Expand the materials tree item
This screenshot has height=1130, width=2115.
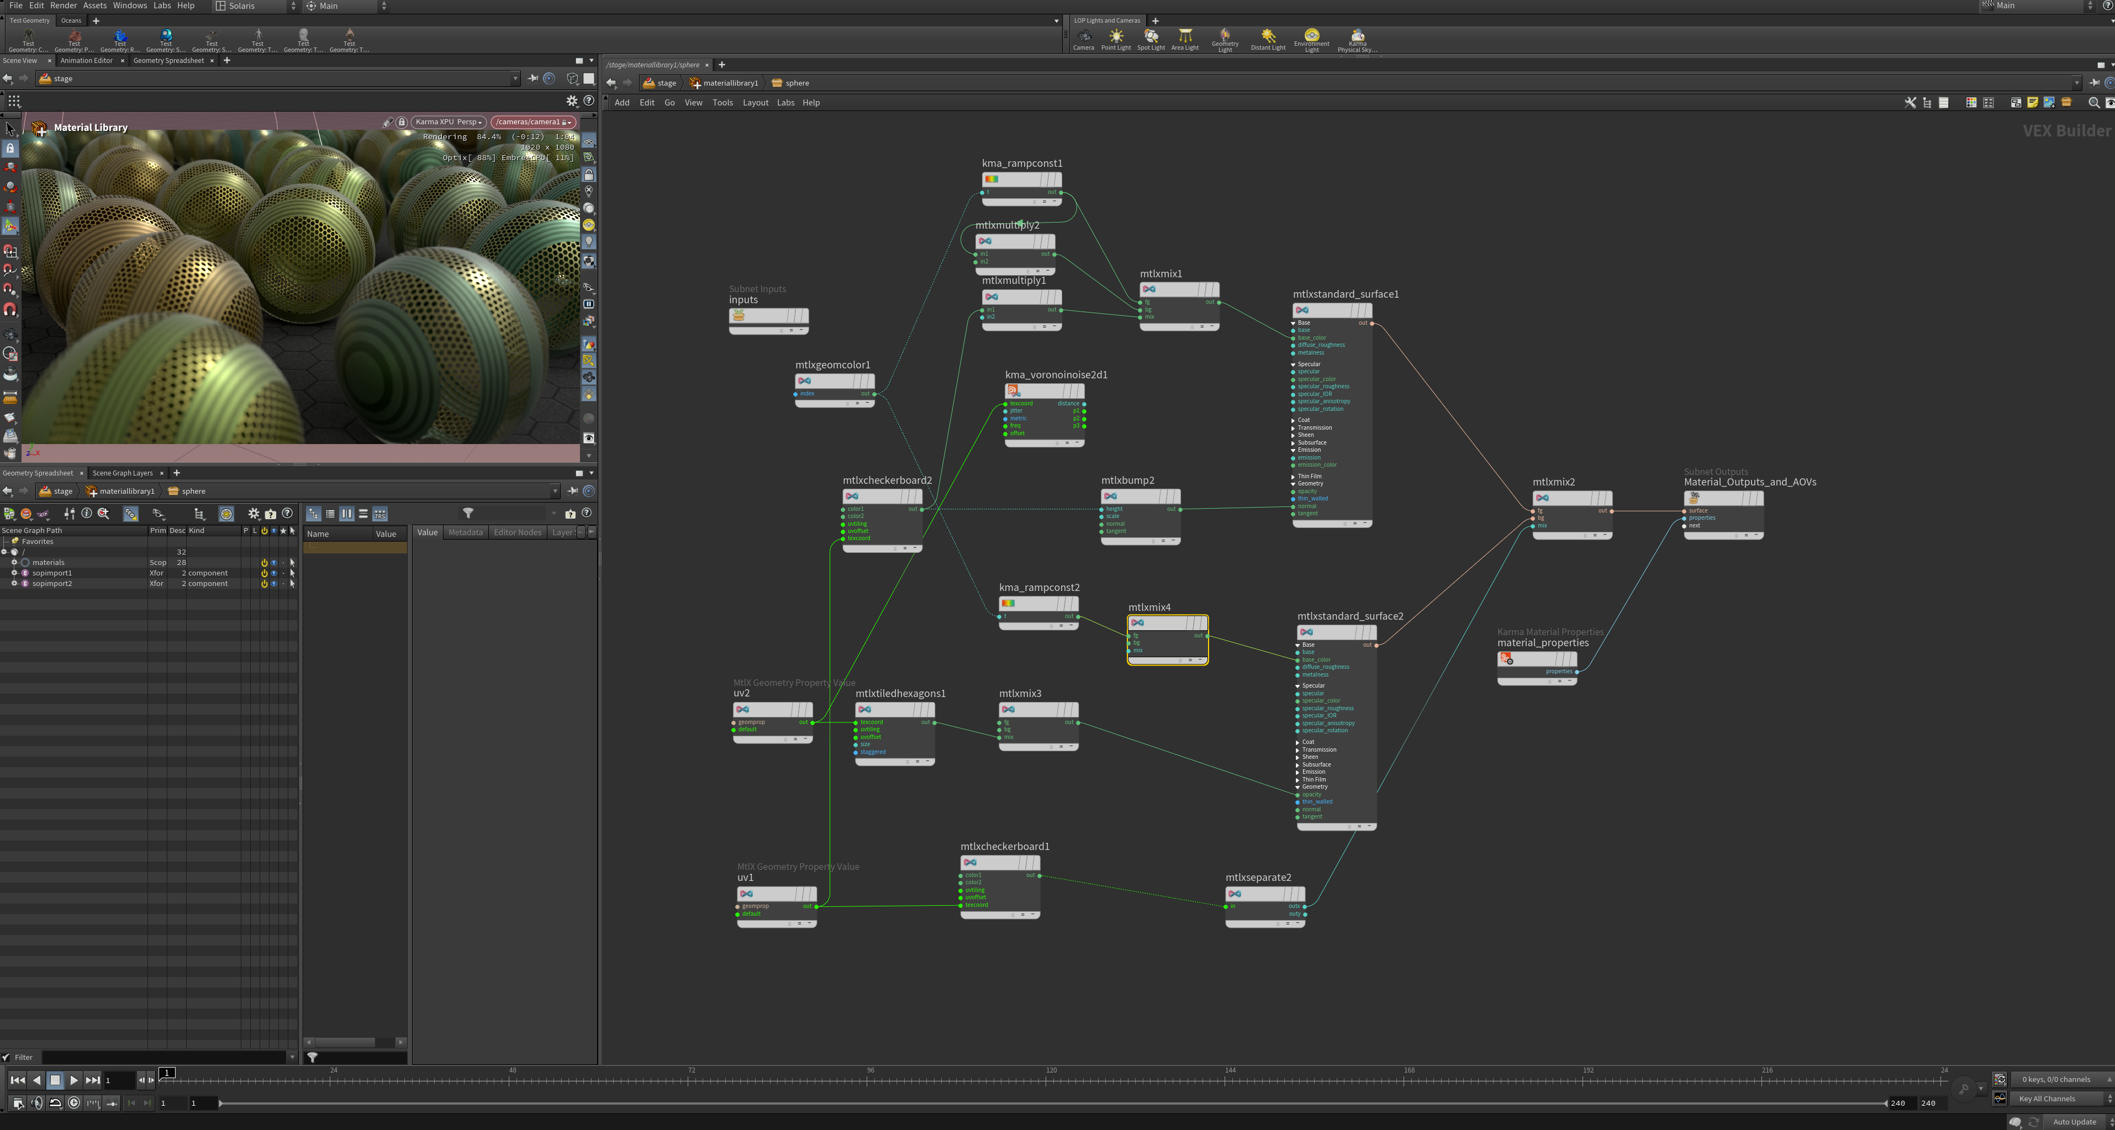pos(14,563)
